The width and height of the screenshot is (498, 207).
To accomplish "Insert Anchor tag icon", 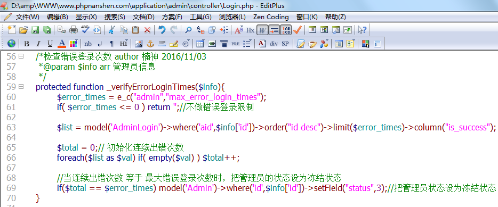I will pyautogui.click(x=150, y=44).
